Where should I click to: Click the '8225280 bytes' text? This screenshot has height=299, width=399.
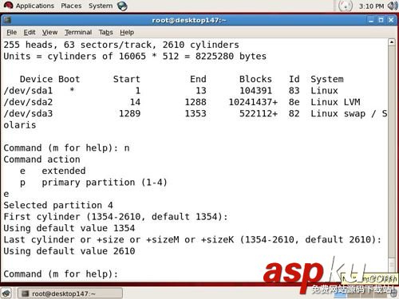coord(231,57)
